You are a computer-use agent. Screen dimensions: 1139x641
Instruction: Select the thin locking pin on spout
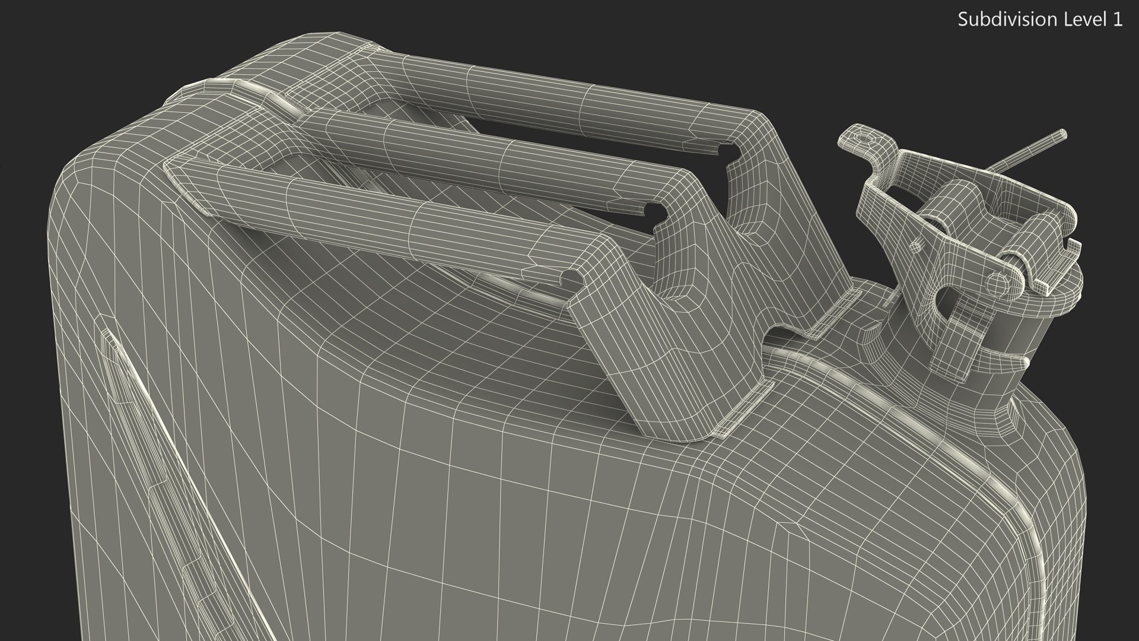[x=1032, y=150]
